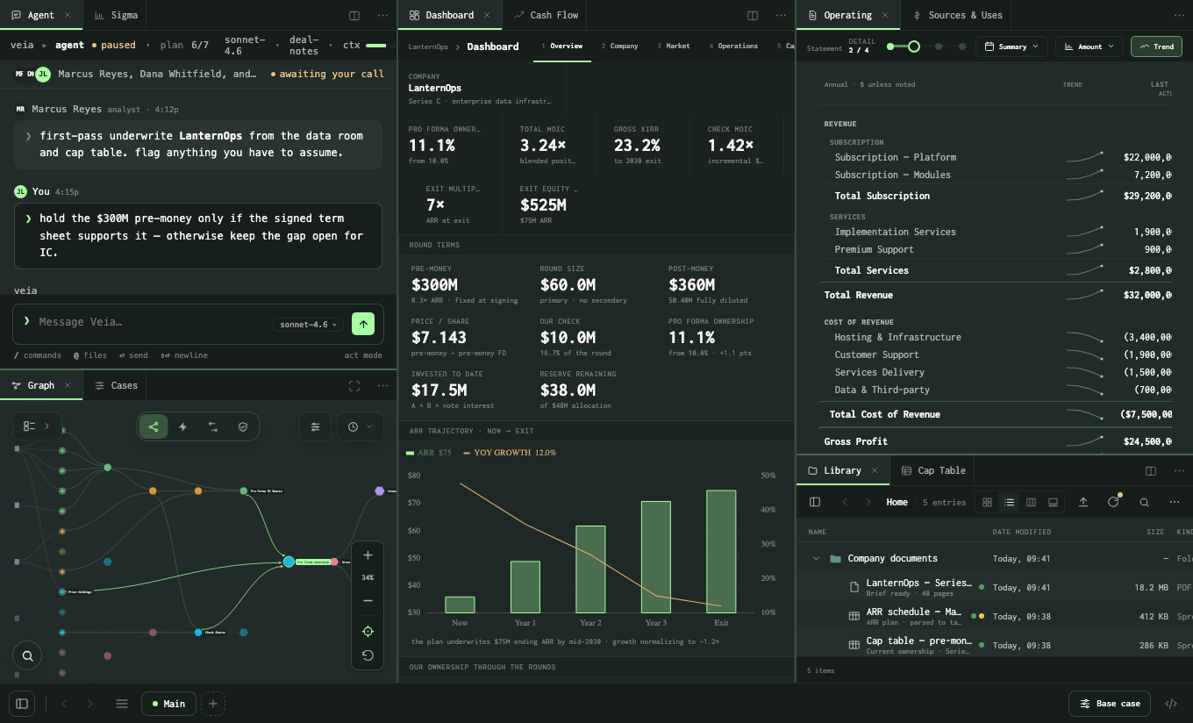
Task: Select the graph share/flow view icon
Action: [x=154, y=426]
